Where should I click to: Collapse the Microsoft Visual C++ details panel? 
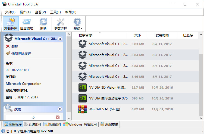click(x=60, y=39)
